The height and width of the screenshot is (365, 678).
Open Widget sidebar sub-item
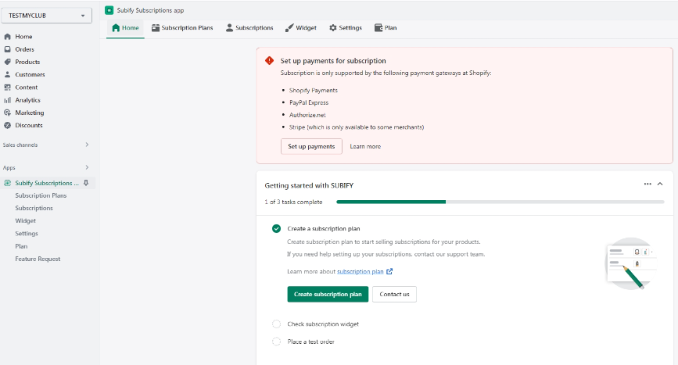[26, 220]
